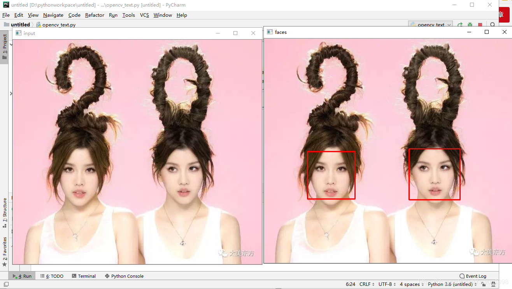Click the input window title text

point(29,33)
